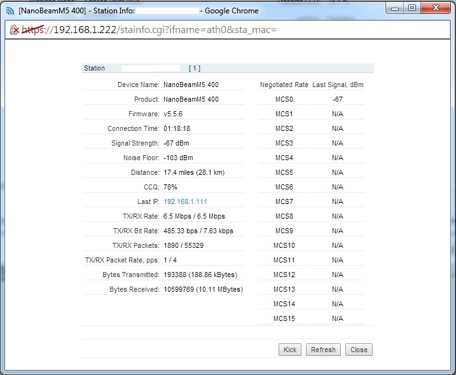Select the Product value NanoBeamM5 400

[x=191, y=99]
